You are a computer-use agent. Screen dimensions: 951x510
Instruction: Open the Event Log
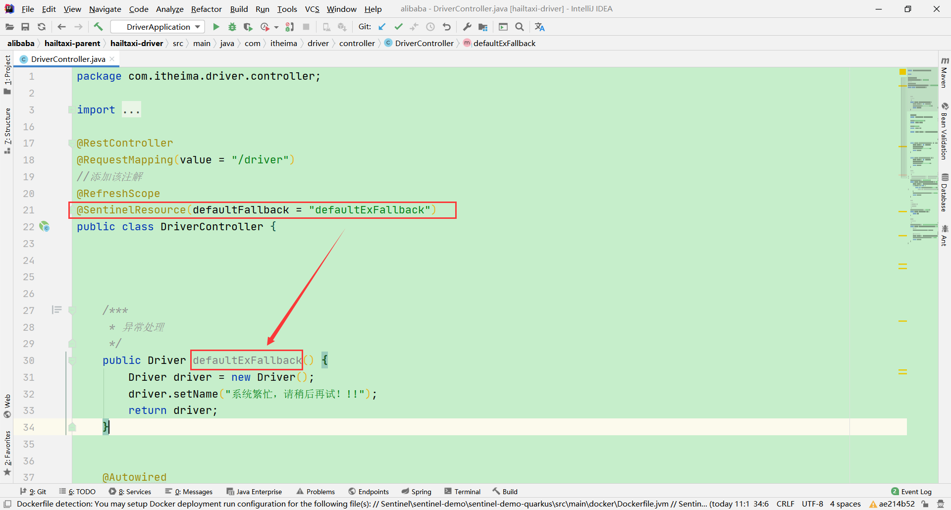[x=911, y=492]
